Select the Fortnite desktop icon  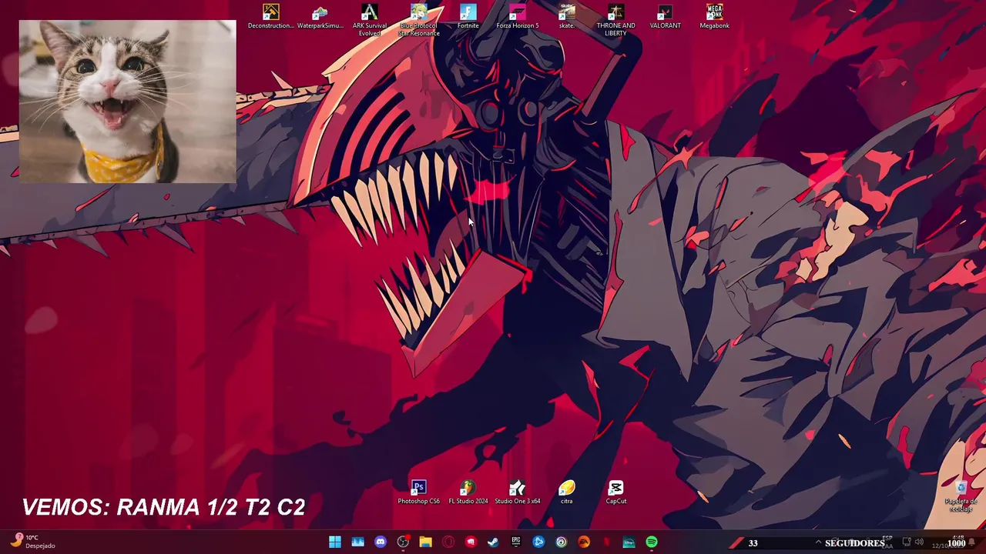468,17
